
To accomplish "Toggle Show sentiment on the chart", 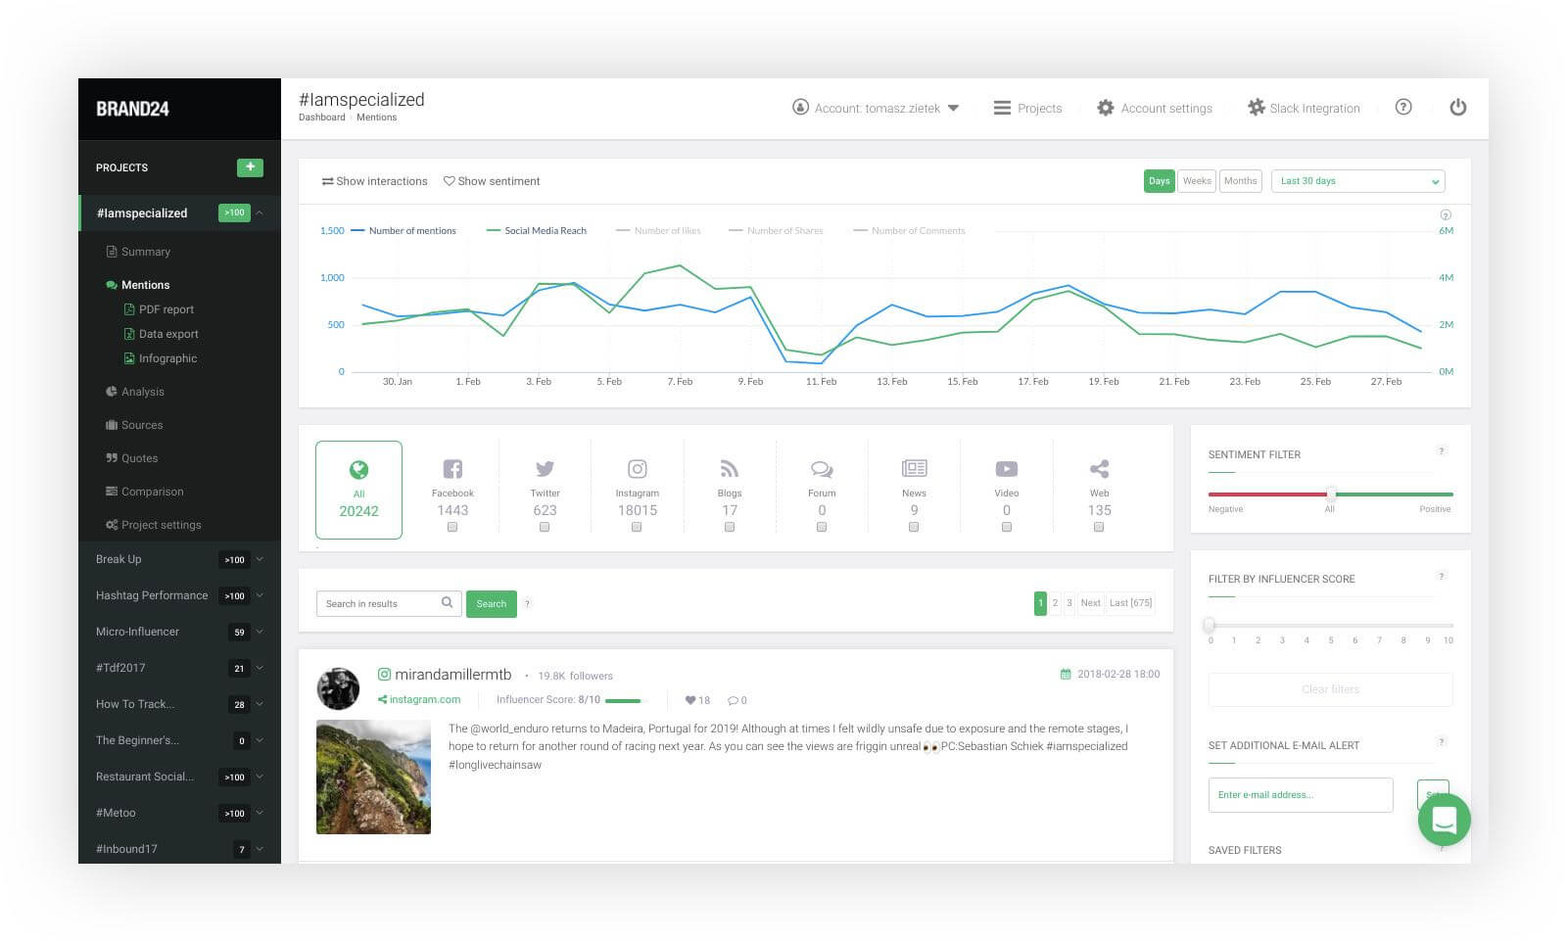I will [492, 180].
